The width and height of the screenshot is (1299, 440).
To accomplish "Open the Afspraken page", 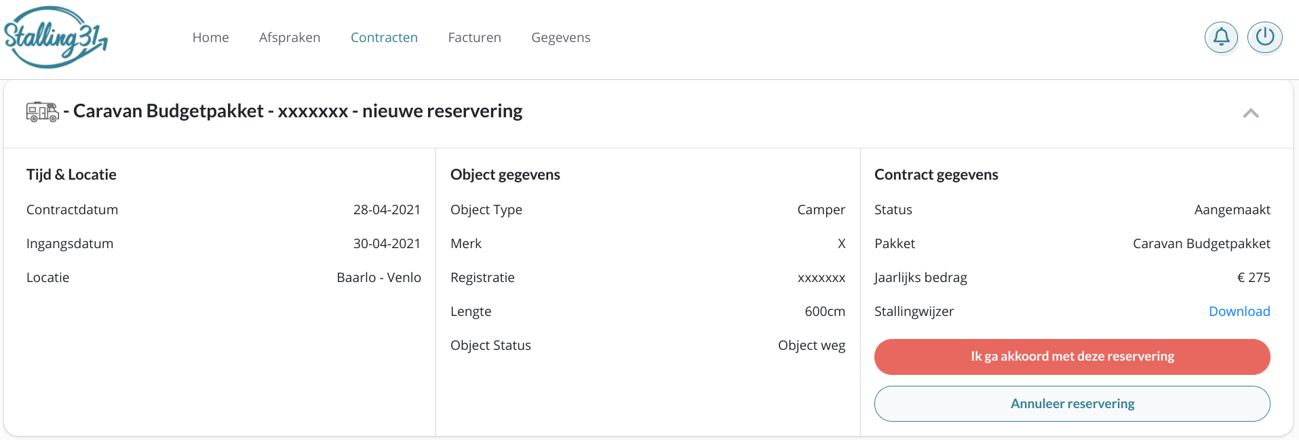I will 290,37.
